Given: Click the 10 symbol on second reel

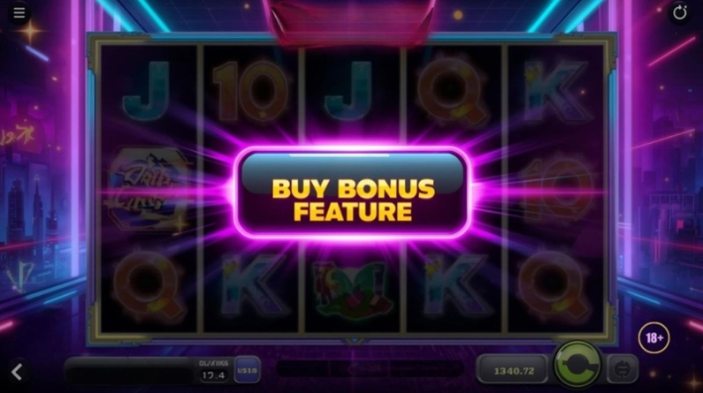Looking at the screenshot, I should click(x=249, y=92).
